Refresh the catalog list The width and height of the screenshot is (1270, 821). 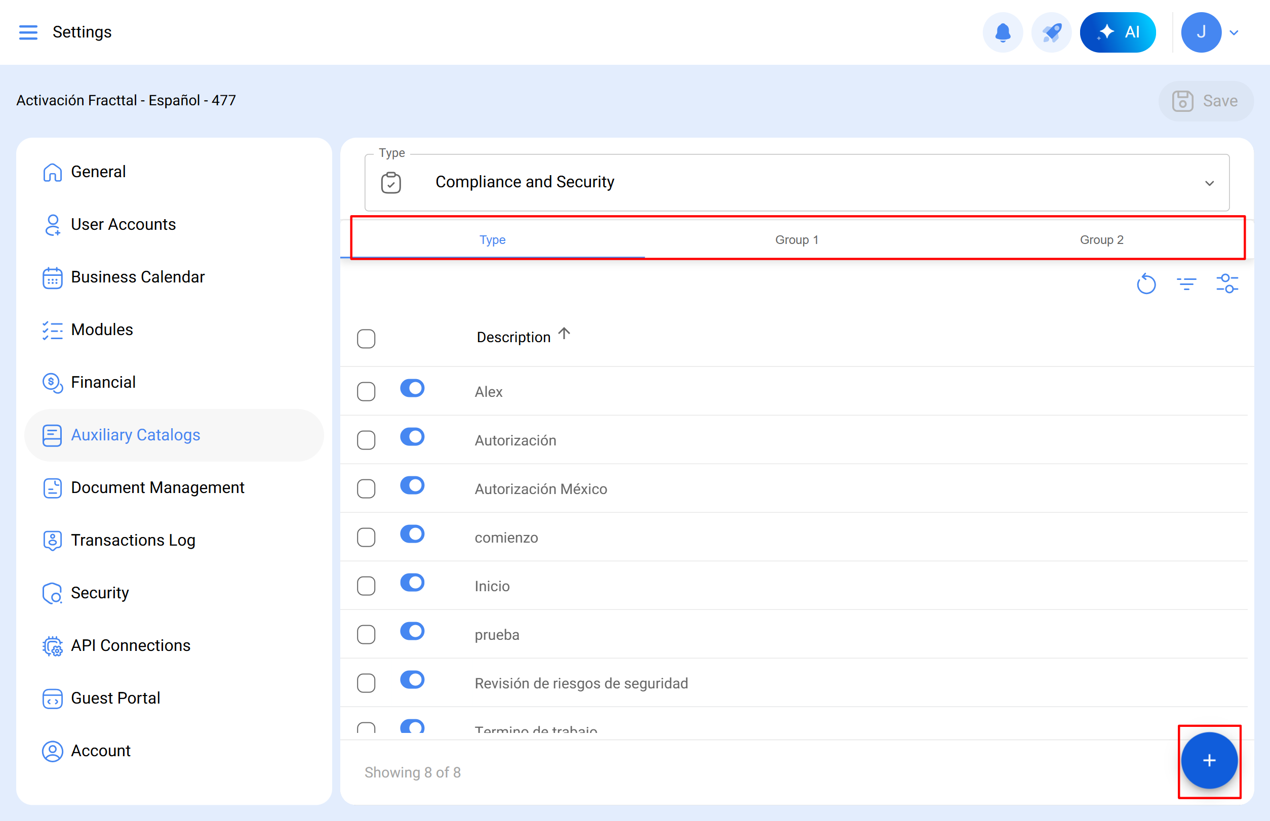pos(1146,283)
